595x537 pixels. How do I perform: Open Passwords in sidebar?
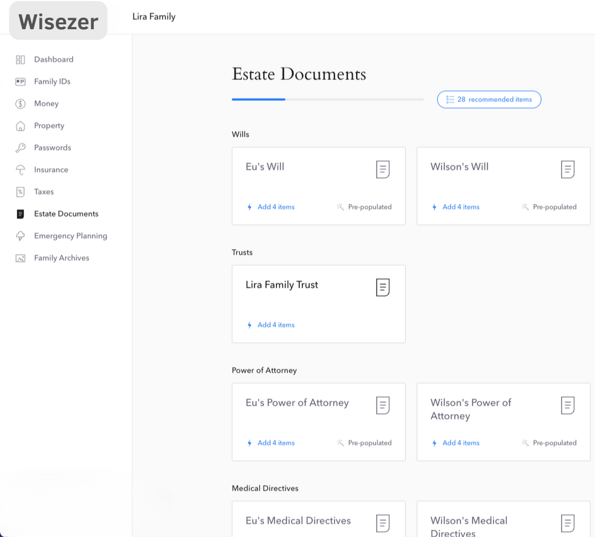pos(53,148)
